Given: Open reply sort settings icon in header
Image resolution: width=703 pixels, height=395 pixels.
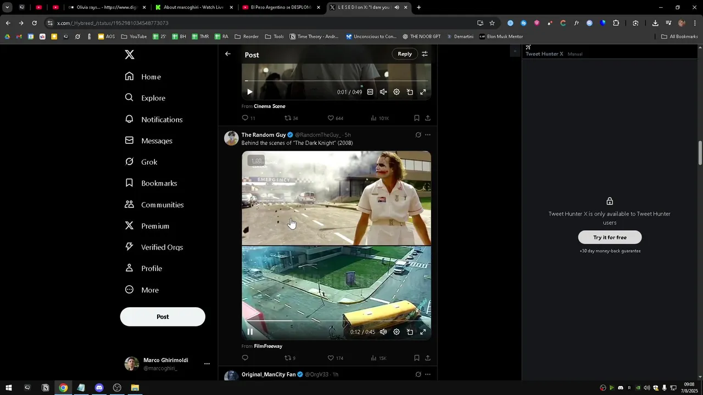Looking at the screenshot, I should point(425,54).
